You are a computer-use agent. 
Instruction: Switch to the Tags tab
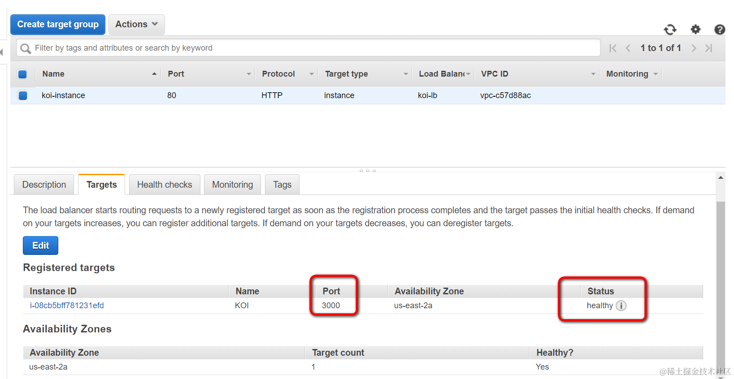282,185
